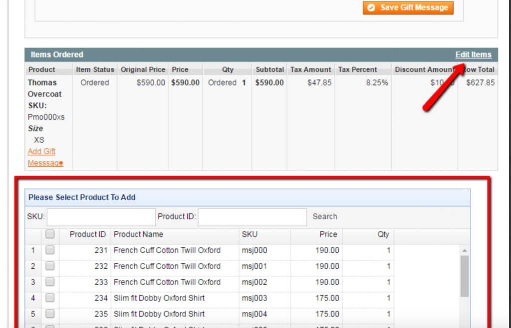The width and height of the screenshot is (511, 328).
Task: Click the Search button in product grid
Action: point(324,217)
